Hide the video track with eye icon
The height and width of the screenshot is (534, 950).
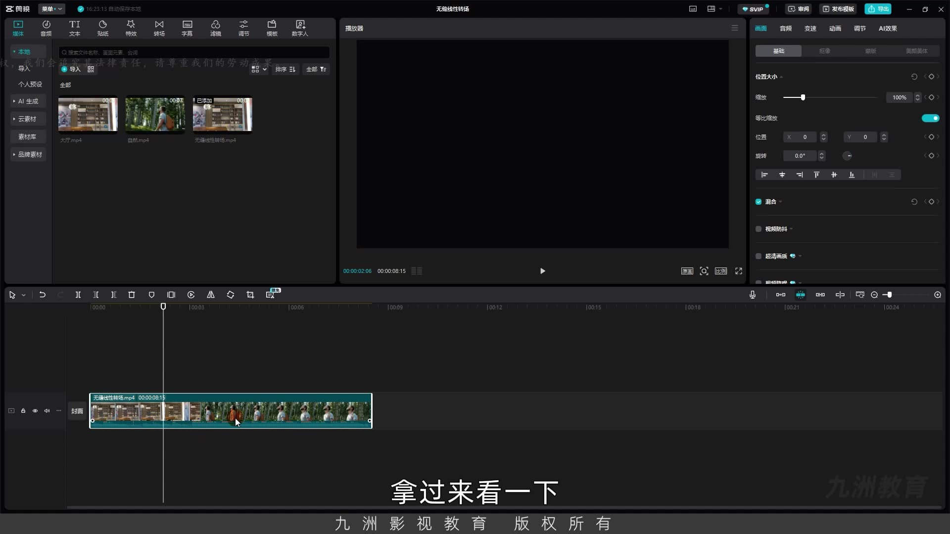pos(35,411)
